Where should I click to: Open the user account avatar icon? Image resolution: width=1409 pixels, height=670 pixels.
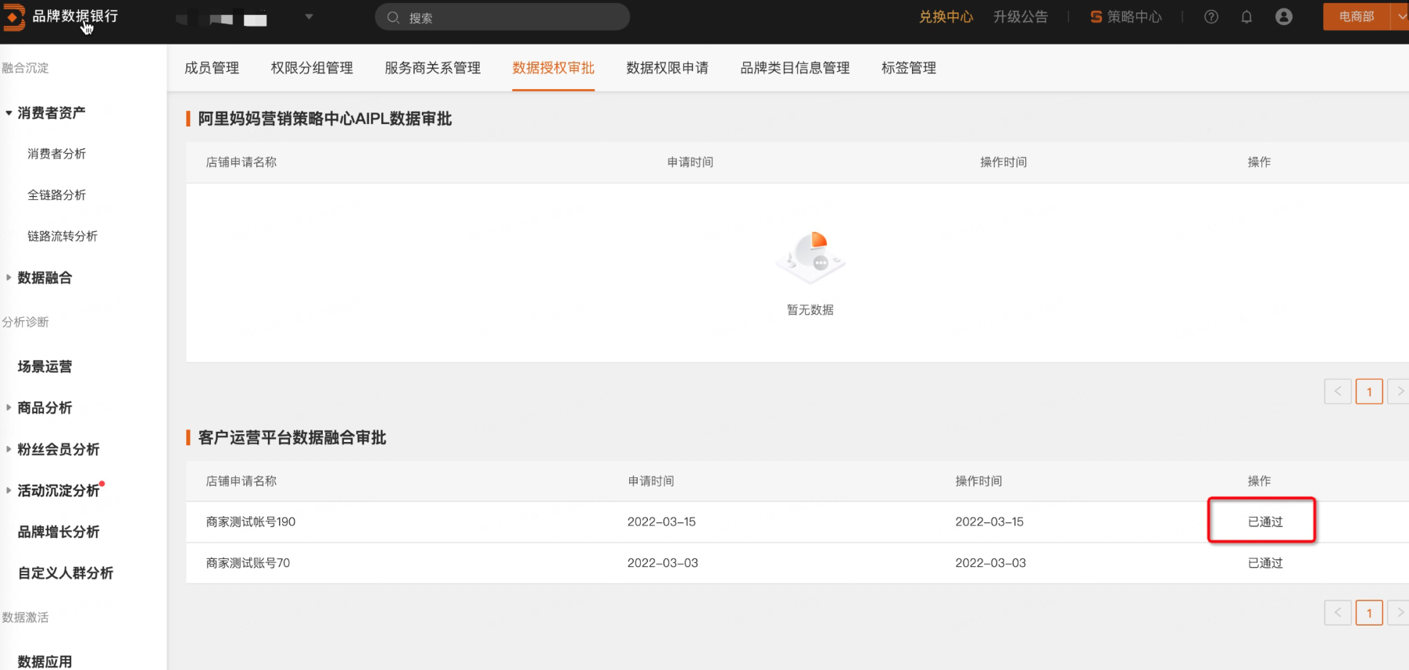1284,17
